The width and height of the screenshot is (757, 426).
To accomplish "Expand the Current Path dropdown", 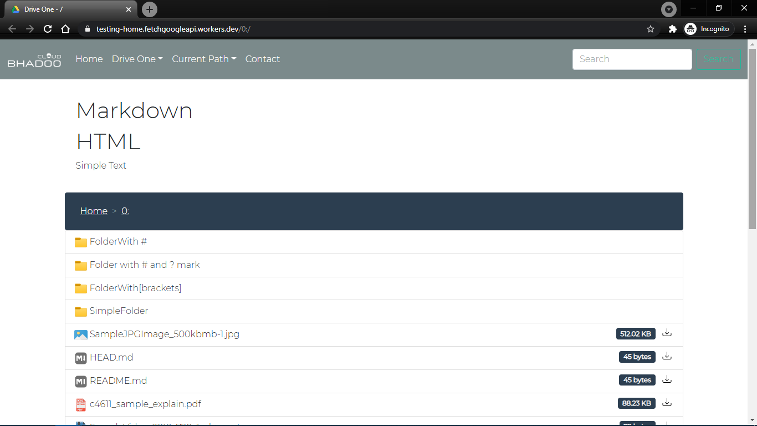I will tap(204, 59).
